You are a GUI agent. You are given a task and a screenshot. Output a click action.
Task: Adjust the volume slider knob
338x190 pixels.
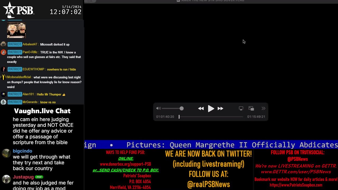(x=181, y=108)
